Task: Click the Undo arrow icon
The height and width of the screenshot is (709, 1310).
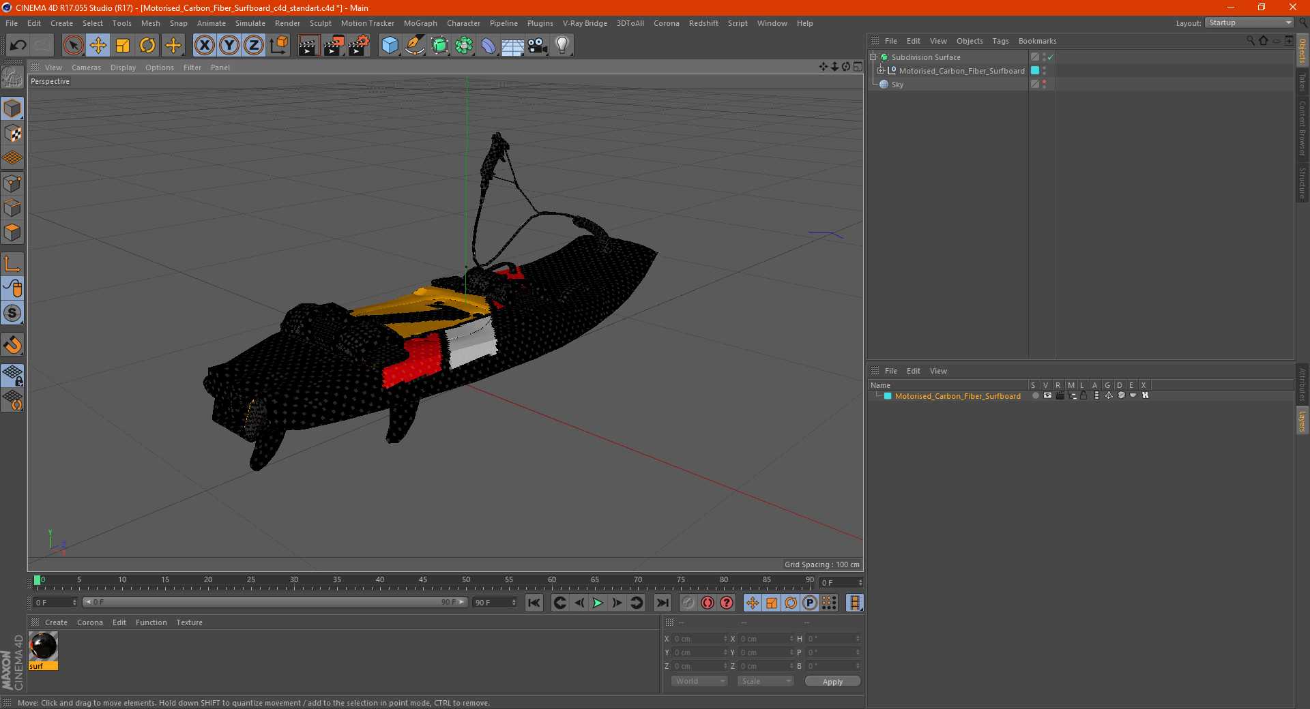Action: point(18,46)
